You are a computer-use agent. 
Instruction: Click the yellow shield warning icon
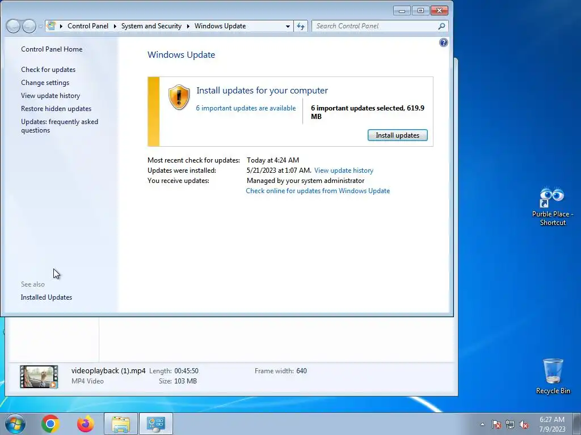pos(179,97)
